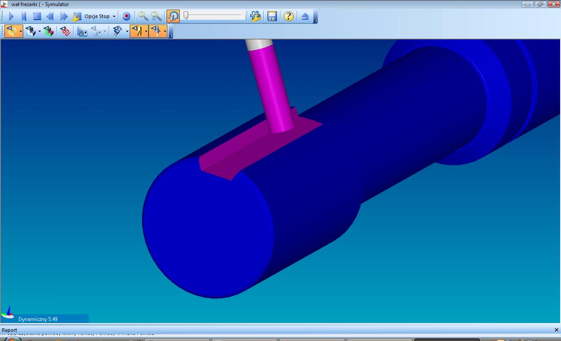Toggle the highlighted tool holder display button
Screen dimensions: 561x341
(x=156, y=31)
